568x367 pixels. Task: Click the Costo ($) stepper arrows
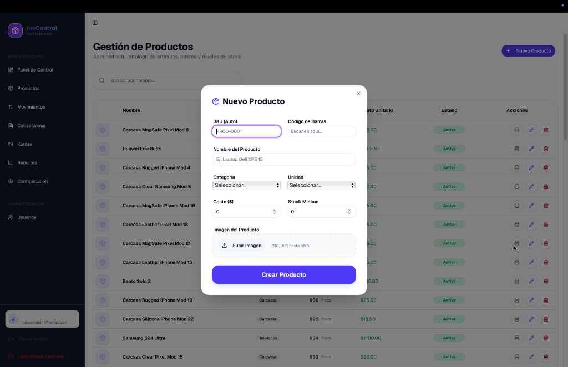click(x=275, y=212)
